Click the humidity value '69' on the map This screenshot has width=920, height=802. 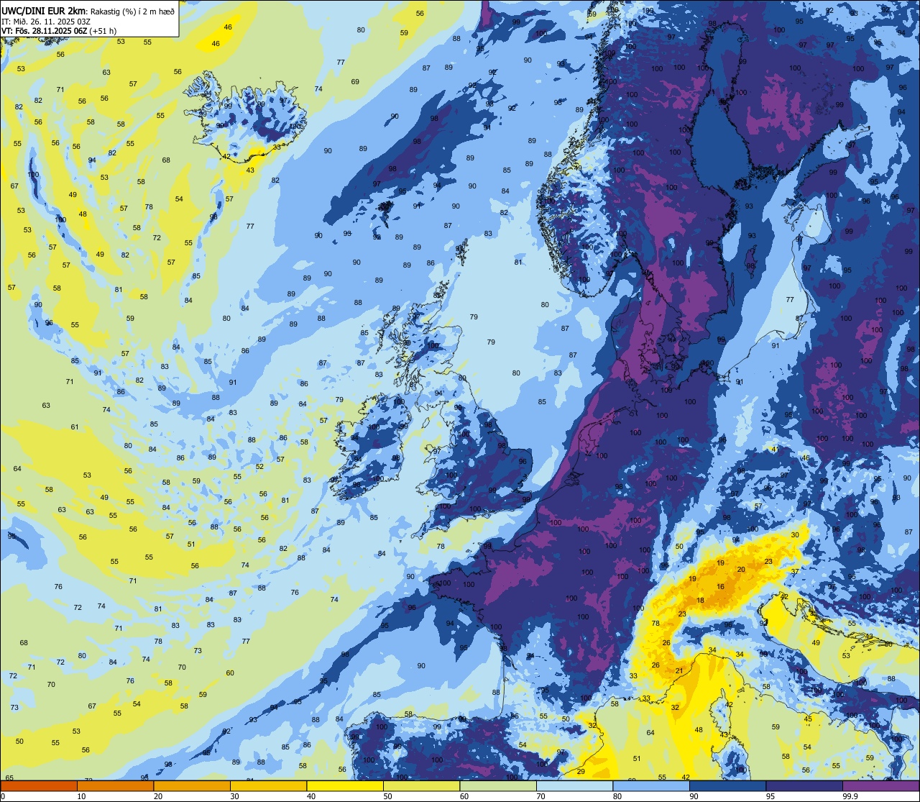tap(355, 82)
